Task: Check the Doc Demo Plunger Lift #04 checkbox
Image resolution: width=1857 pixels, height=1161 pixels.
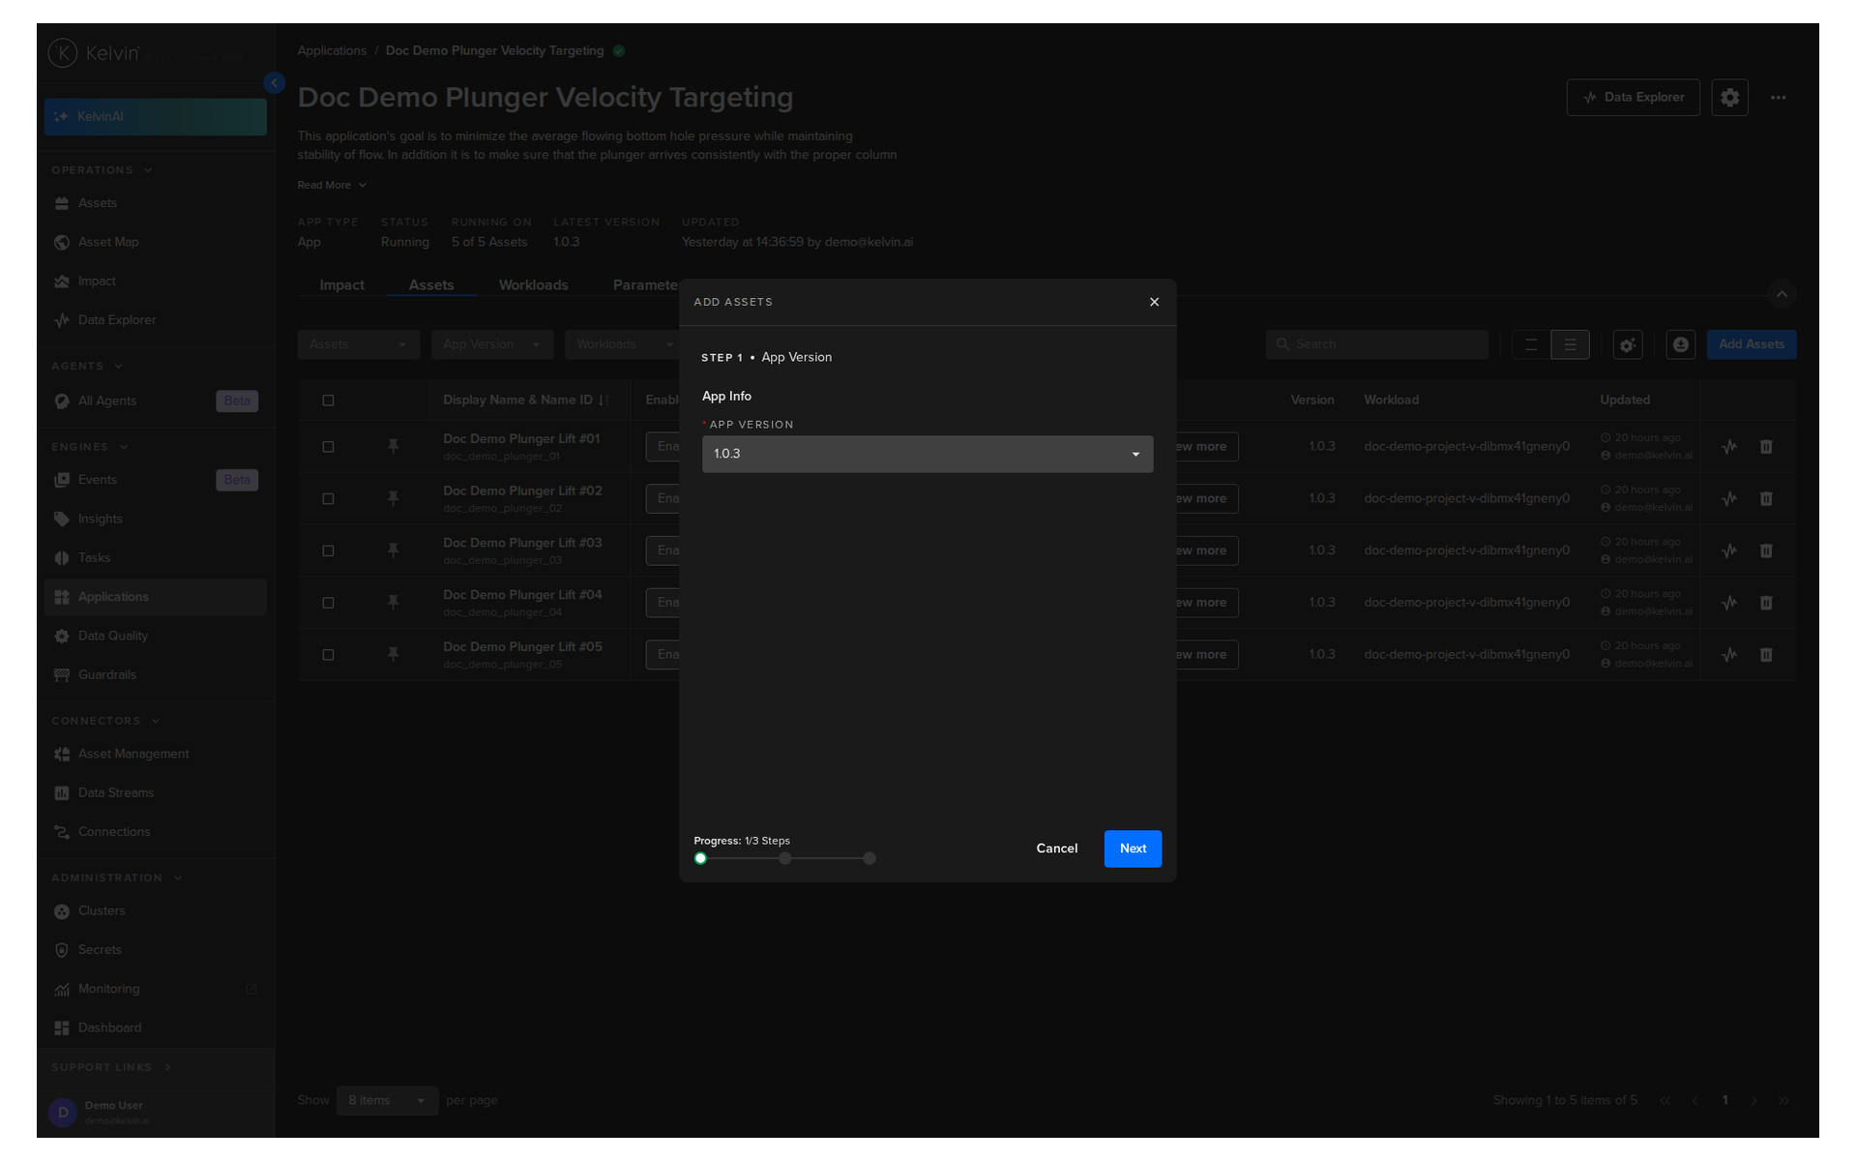Action: [x=328, y=603]
